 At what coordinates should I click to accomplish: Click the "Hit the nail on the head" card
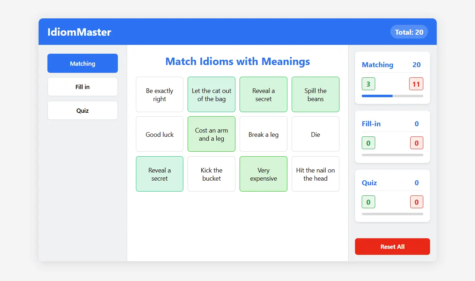(315, 174)
